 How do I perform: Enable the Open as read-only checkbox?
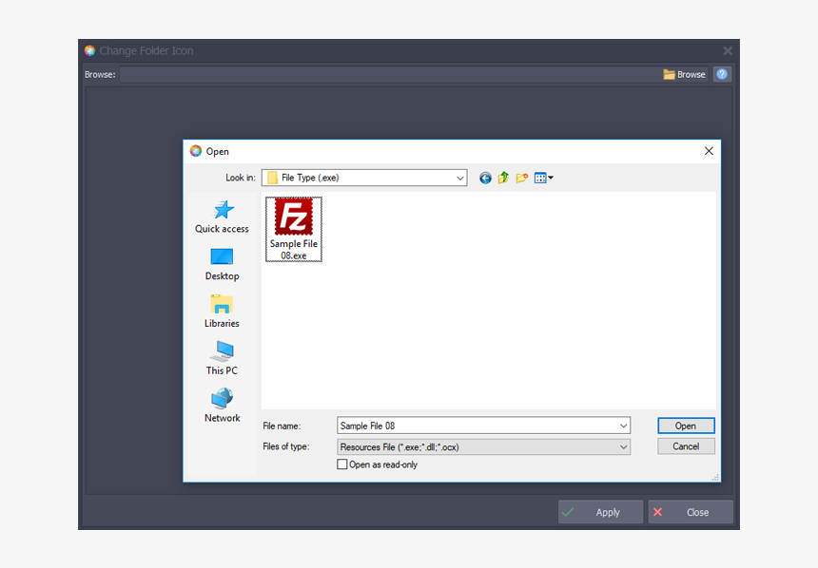(x=342, y=464)
